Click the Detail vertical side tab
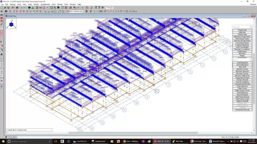This screenshot has width=257, height=144. 2,64
